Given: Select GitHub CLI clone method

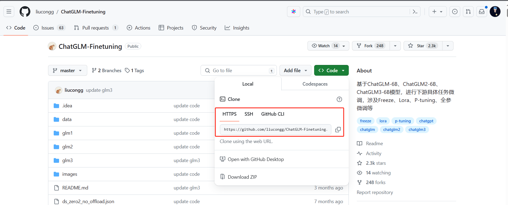Looking at the screenshot, I should click(273, 114).
